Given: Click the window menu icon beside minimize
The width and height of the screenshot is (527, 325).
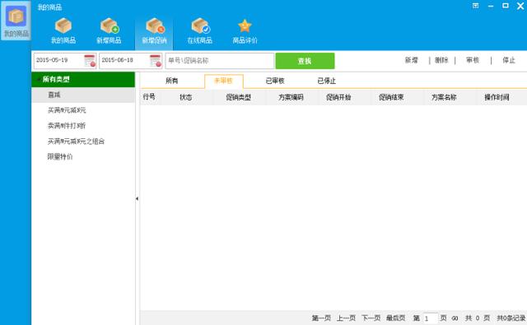Looking at the screenshot, I should pyautogui.click(x=475, y=6).
